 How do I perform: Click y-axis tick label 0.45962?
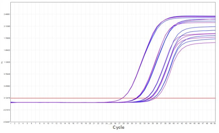pyautogui.click(x=7, y=86)
